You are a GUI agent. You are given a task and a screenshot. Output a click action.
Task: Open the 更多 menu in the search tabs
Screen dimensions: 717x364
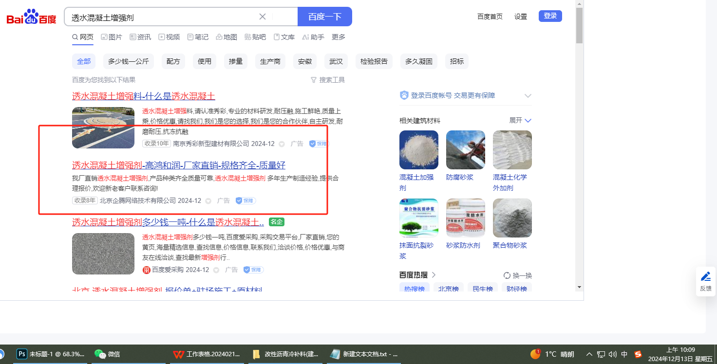tap(339, 37)
